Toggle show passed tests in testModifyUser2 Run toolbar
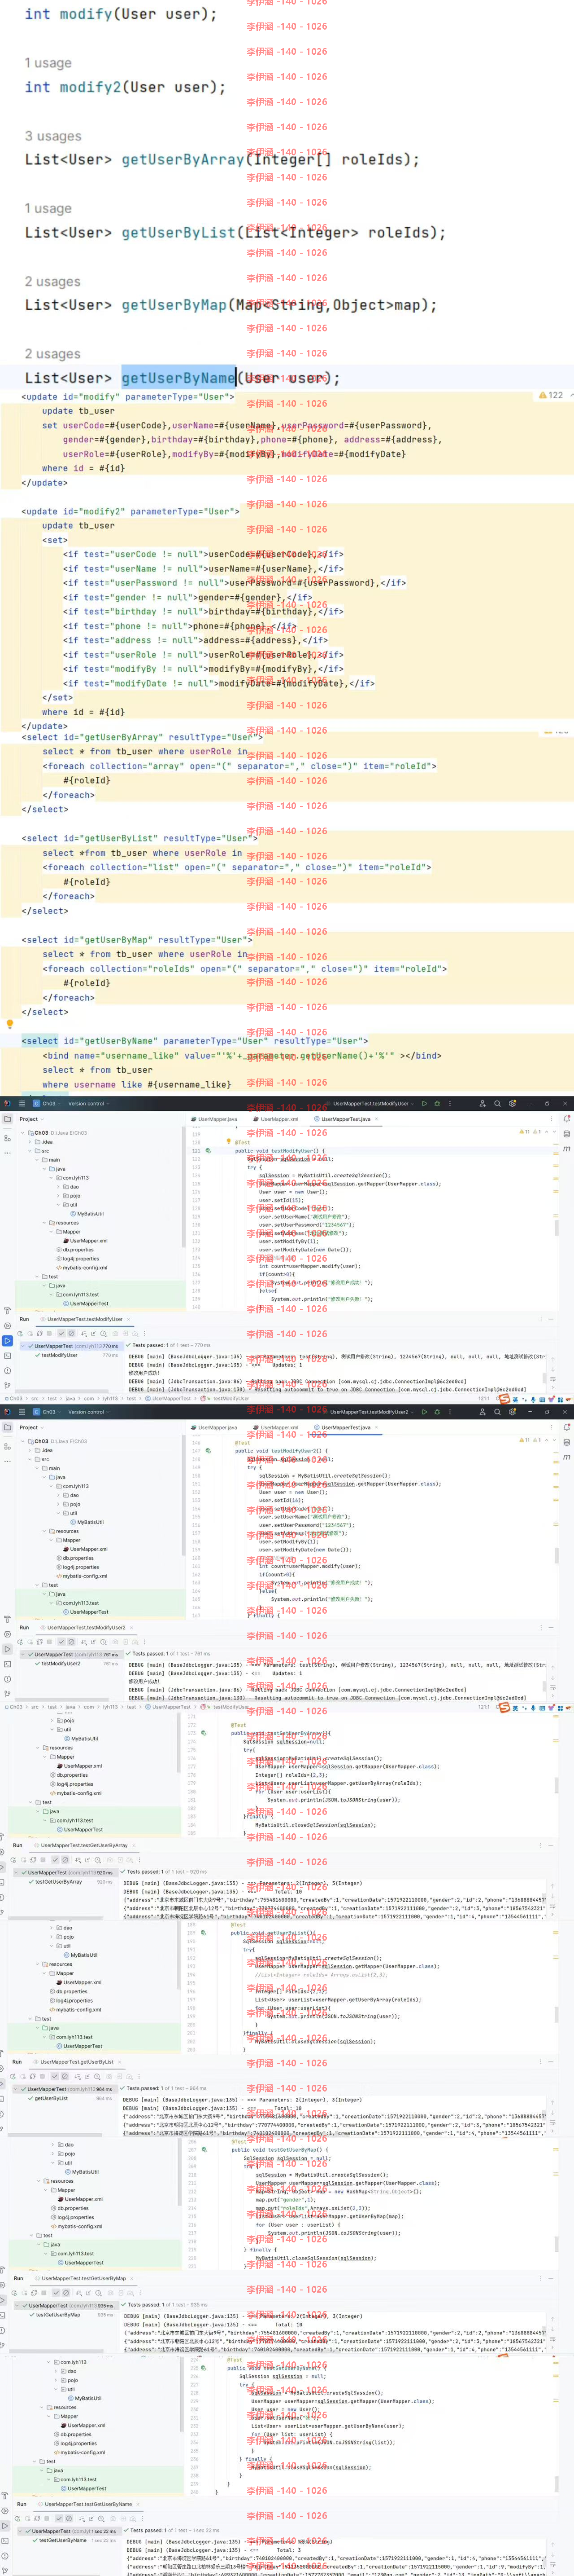Viewport: 574px width, 2576px height. [x=61, y=1641]
